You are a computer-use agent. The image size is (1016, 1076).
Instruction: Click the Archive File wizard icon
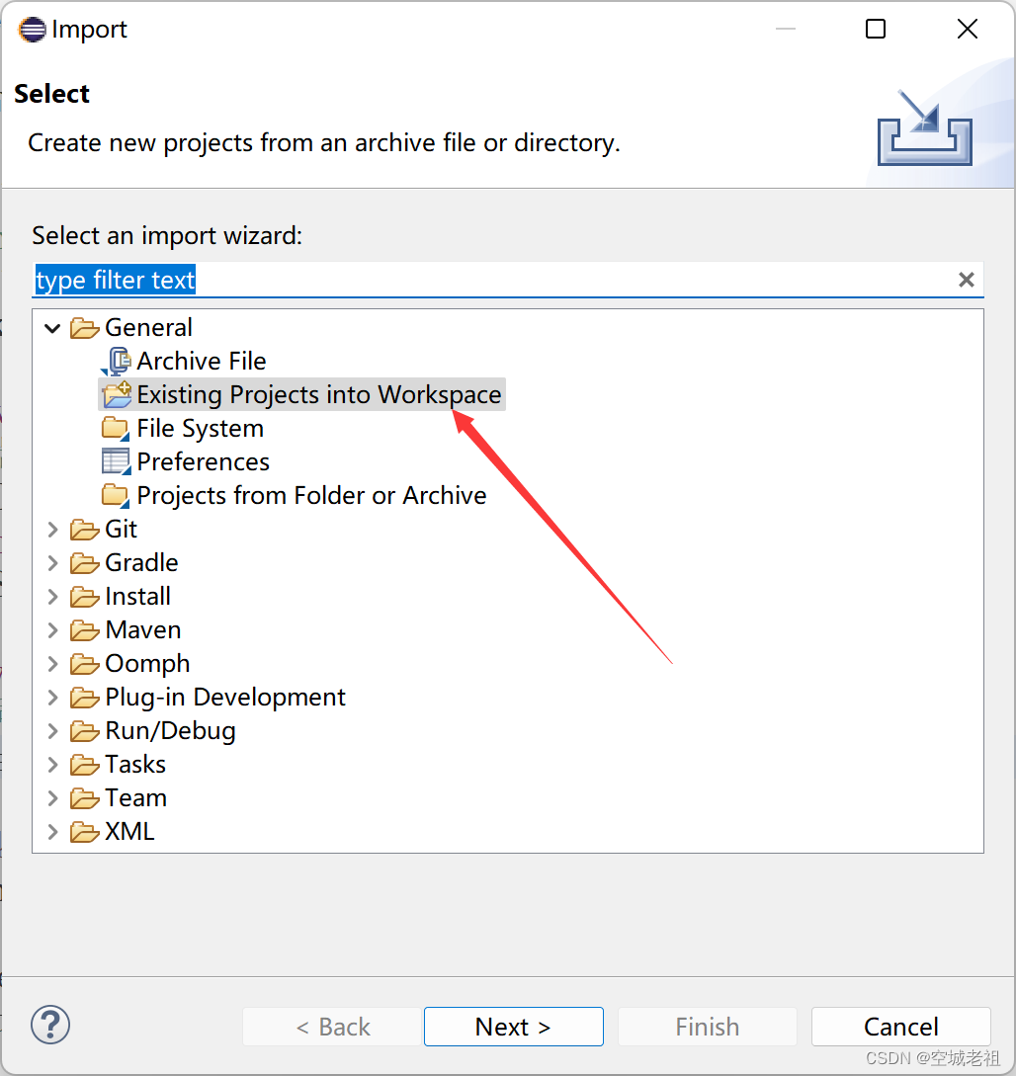coord(116,361)
